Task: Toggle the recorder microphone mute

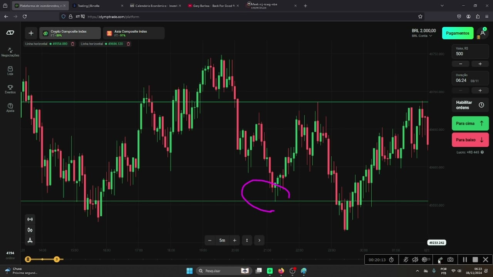Action: (406, 260)
